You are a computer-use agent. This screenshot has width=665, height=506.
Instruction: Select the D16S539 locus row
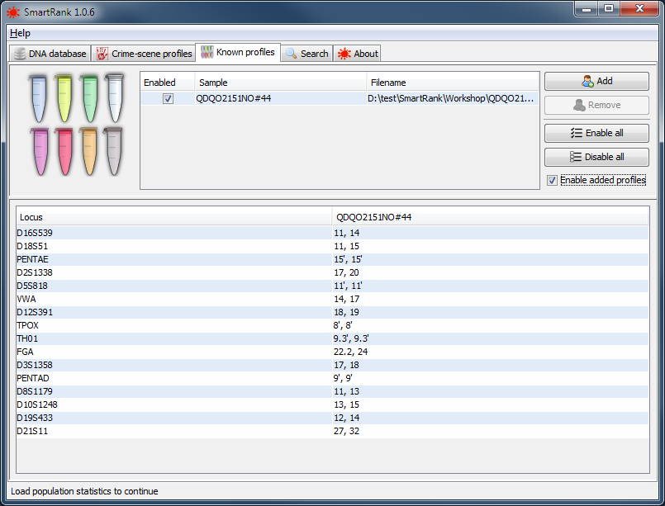click(x=173, y=233)
